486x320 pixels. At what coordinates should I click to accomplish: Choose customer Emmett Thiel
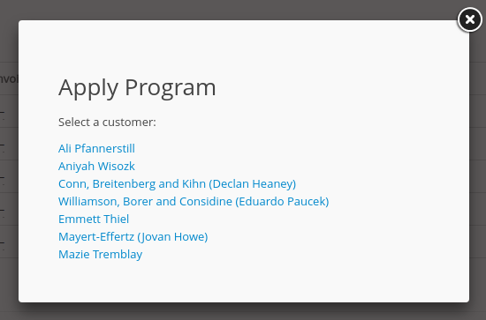(x=94, y=219)
